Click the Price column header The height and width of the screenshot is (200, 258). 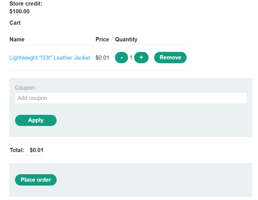(102, 39)
